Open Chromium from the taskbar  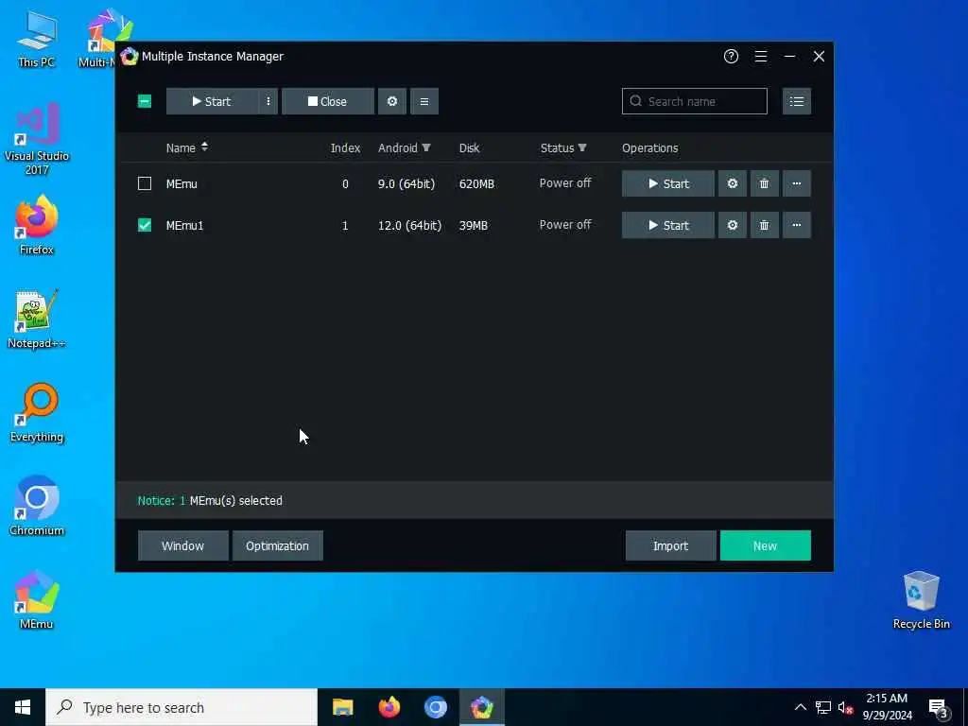coord(435,707)
